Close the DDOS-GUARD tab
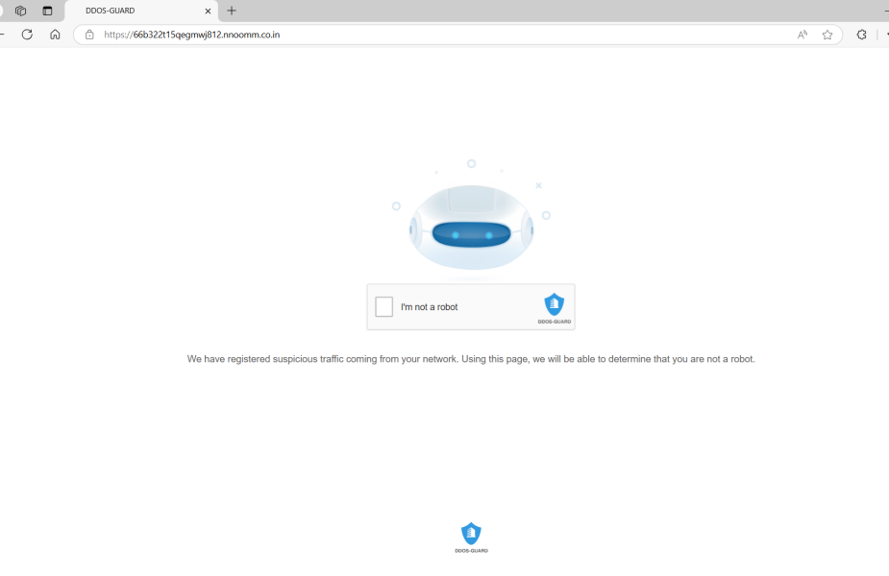This screenshot has width=889, height=576. [207, 12]
